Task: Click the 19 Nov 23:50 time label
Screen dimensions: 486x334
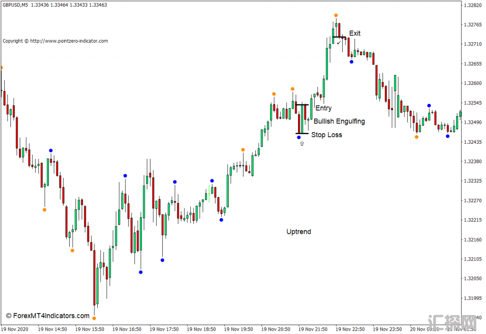Action: pos(387,329)
